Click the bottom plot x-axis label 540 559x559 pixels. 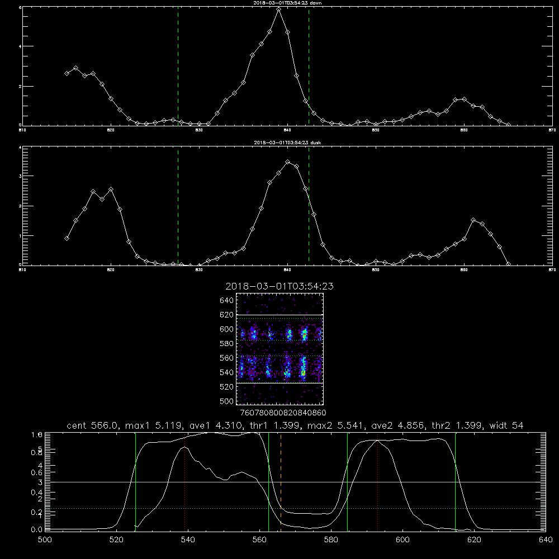pyautogui.click(x=188, y=540)
